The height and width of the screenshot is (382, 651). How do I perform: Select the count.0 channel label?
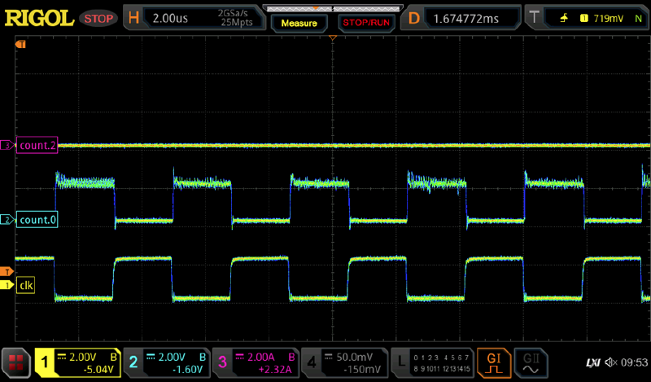pyautogui.click(x=36, y=220)
